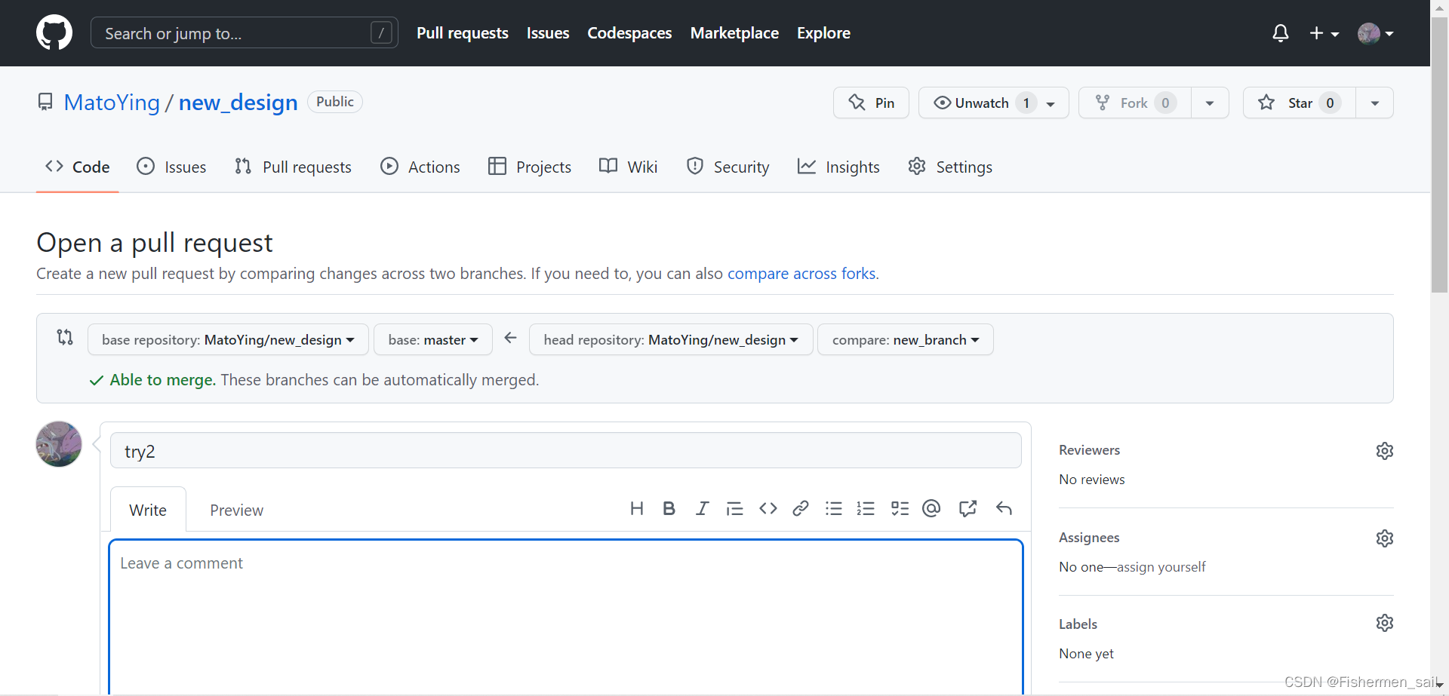
Task: Open the plus create-new menu
Action: pos(1324,33)
